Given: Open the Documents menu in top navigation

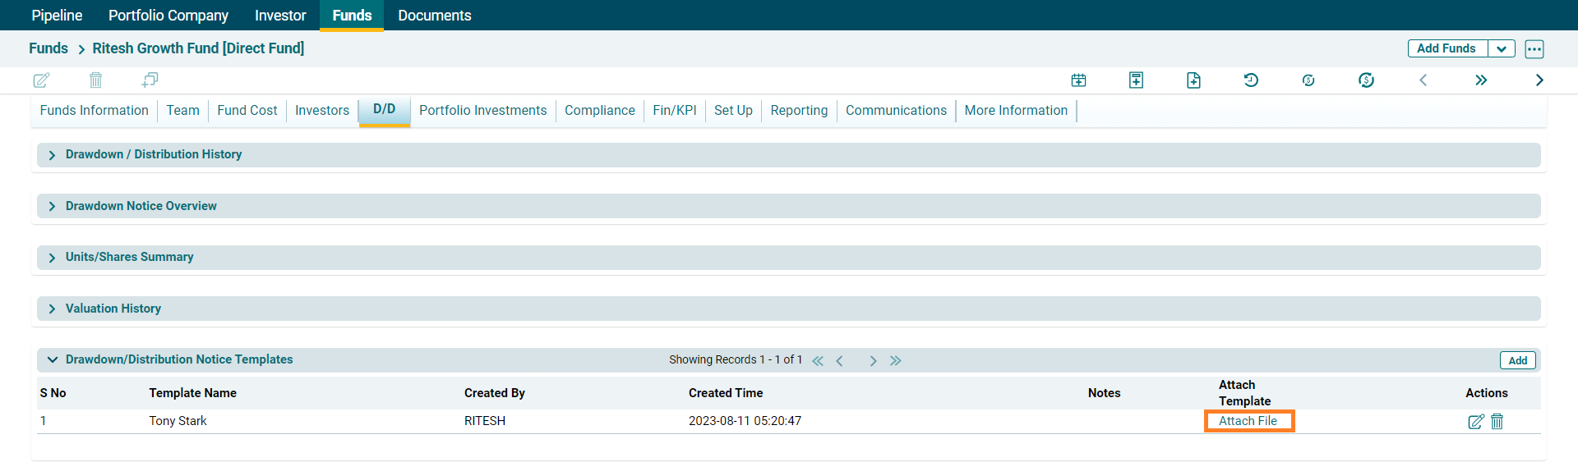Looking at the screenshot, I should [x=434, y=16].
